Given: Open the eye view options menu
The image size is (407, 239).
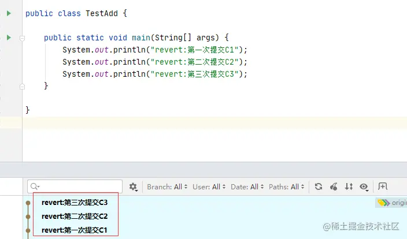Looking at the screenshot, I should click(364, 186).
